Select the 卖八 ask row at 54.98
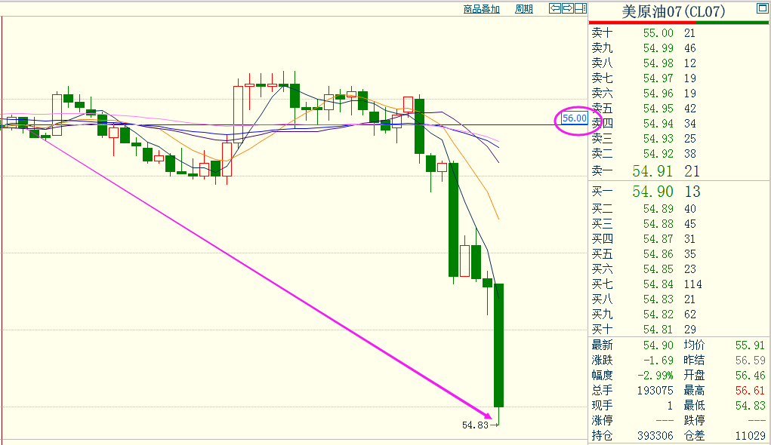The height and width of the screenshot is (445, 771). point(679,63)
